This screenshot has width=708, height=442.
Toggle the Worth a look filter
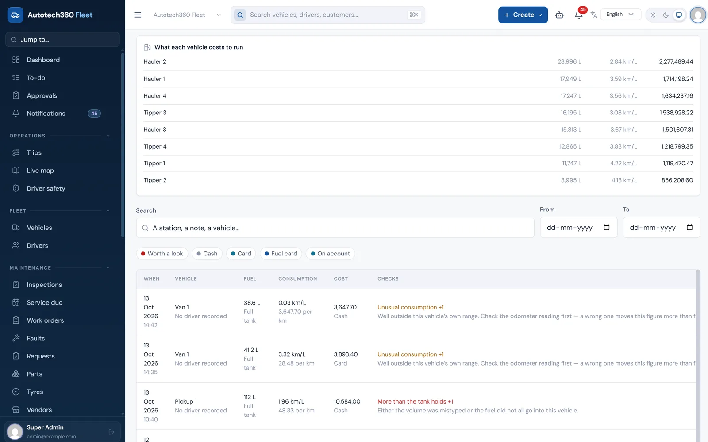pos(162,254)
